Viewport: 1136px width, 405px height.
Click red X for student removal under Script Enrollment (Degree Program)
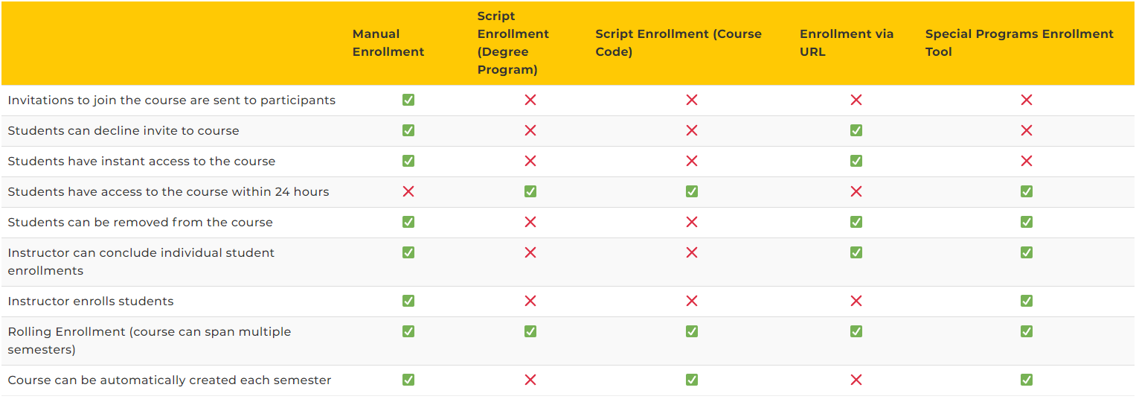(530, 222)
